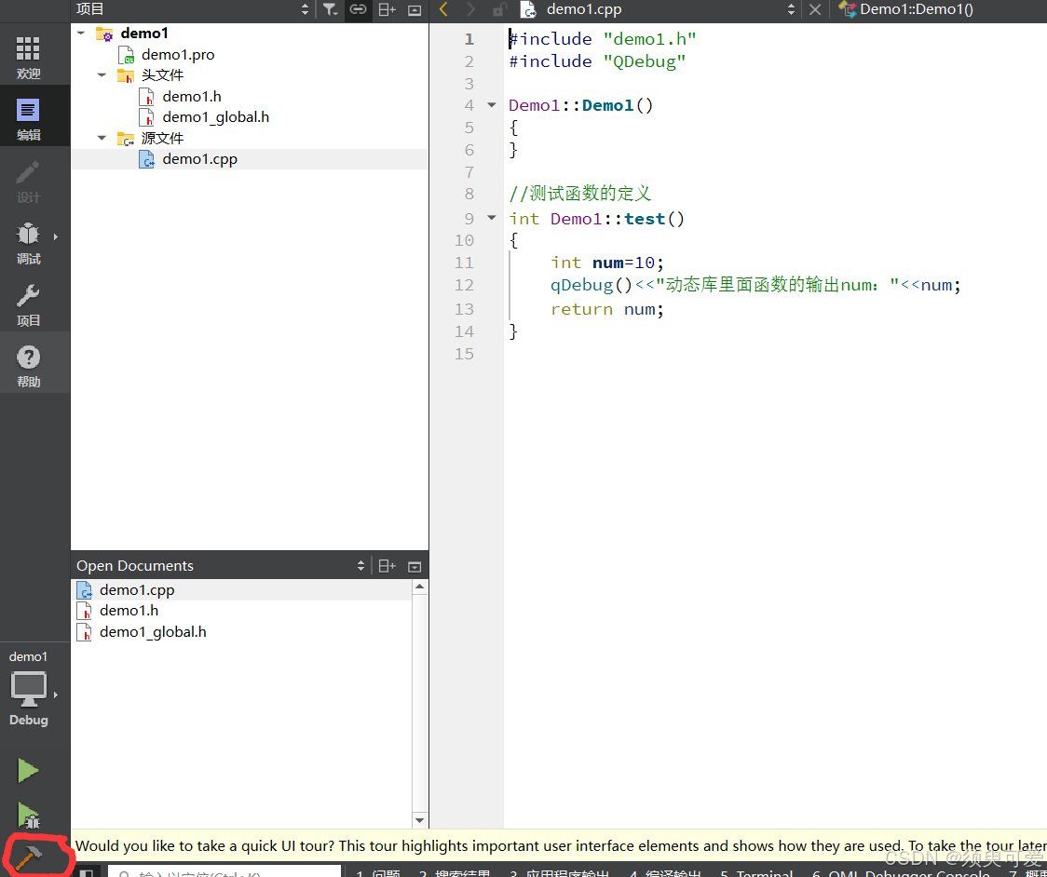Close the project side panel
1047x877 pixels.
415,10
